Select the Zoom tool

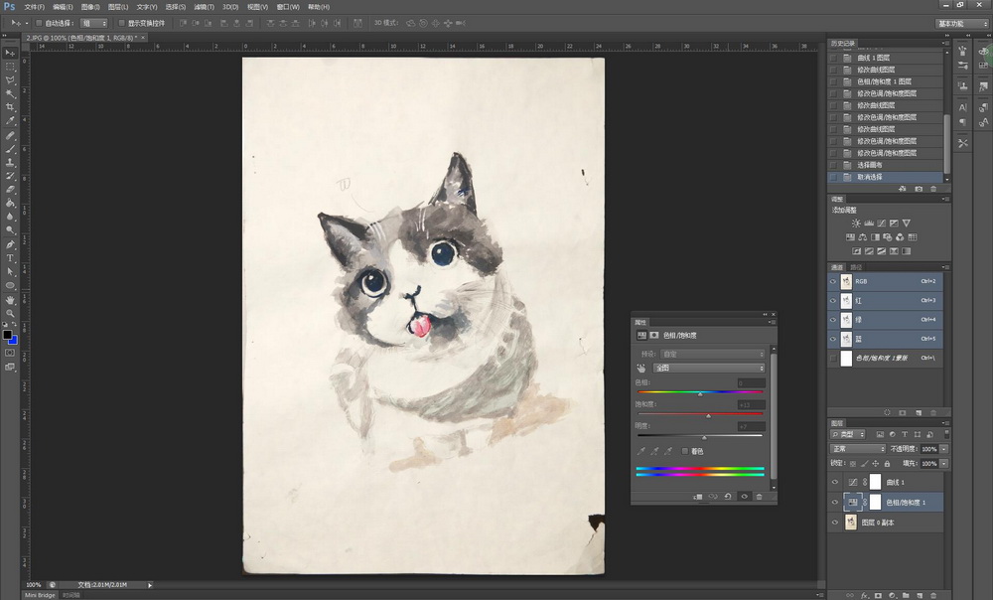point(10,314)
